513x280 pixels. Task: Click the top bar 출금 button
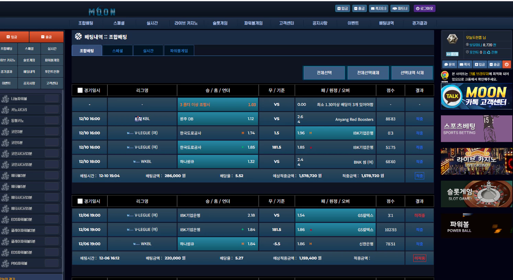click(359, 9)
